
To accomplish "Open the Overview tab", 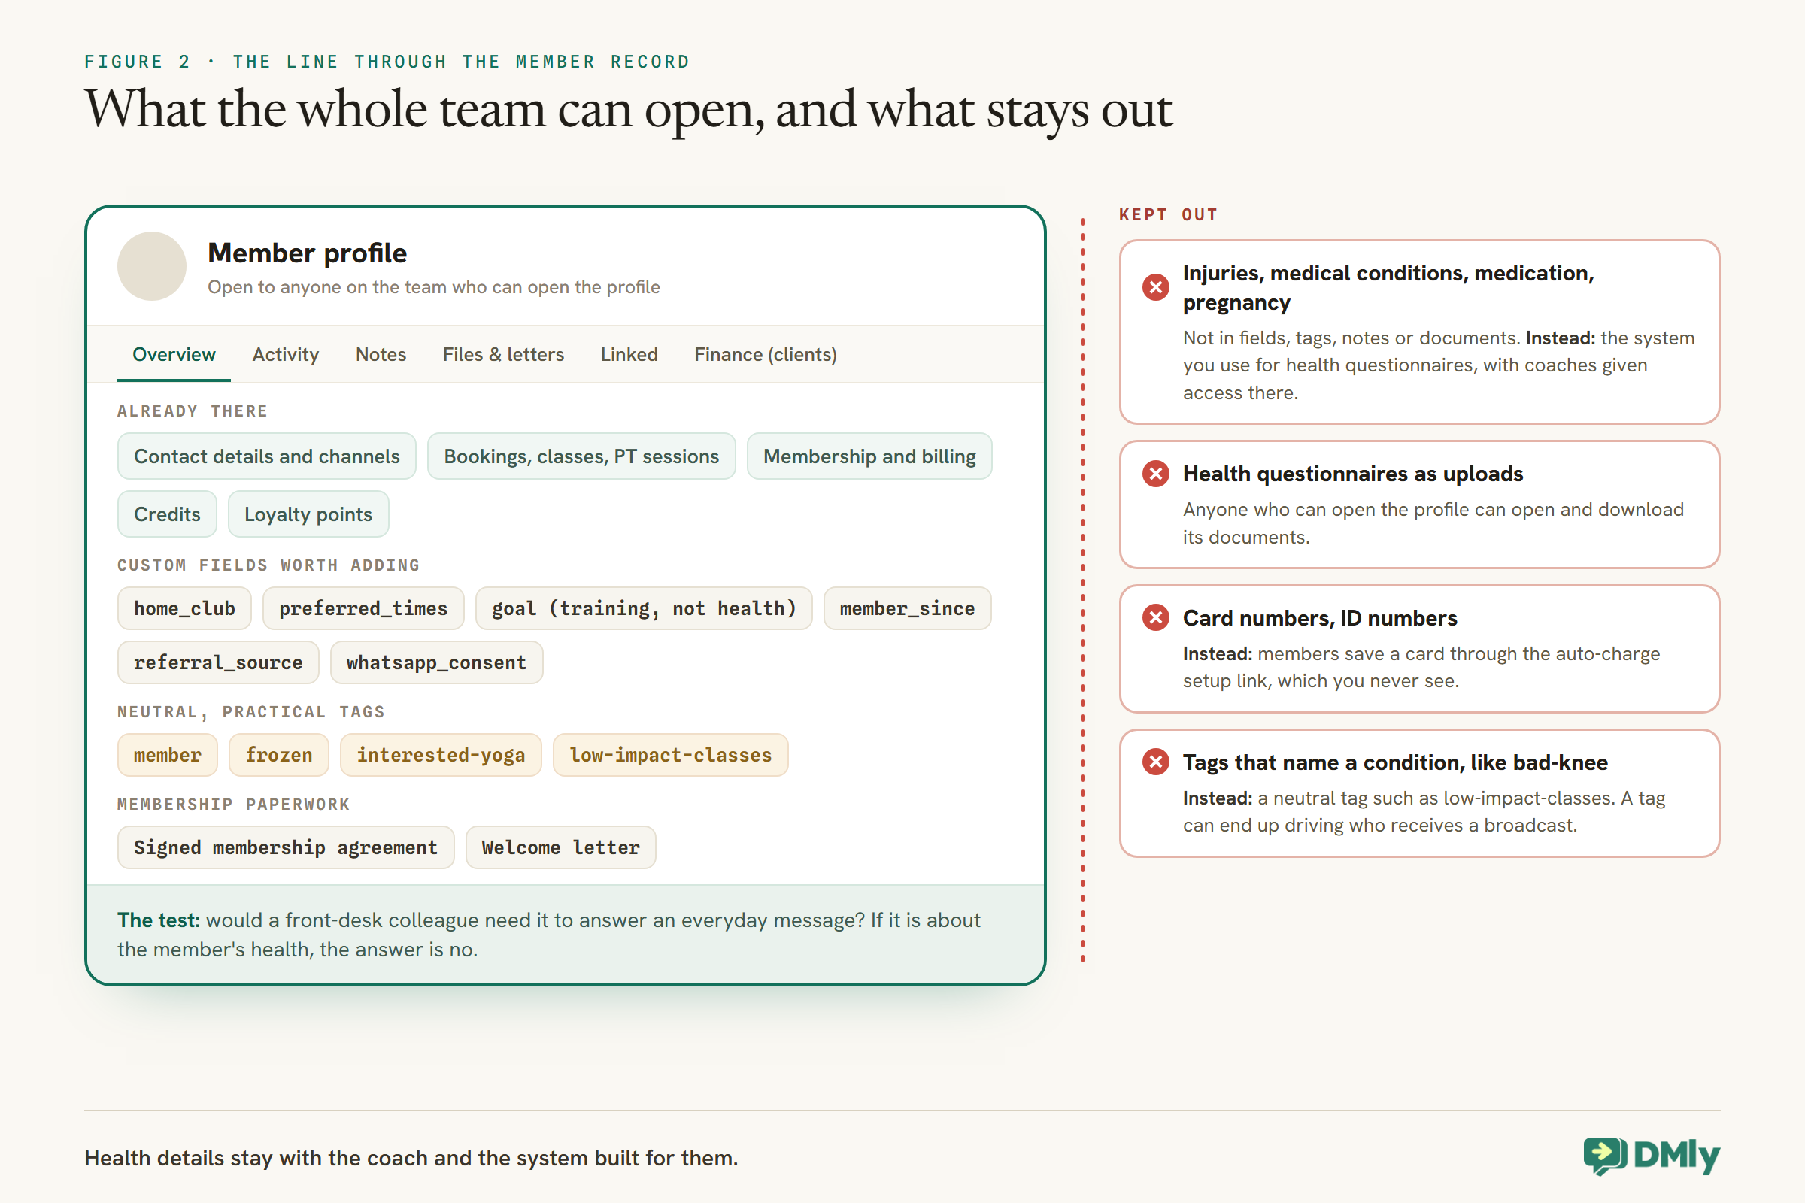I will click(x=174, y=354).
